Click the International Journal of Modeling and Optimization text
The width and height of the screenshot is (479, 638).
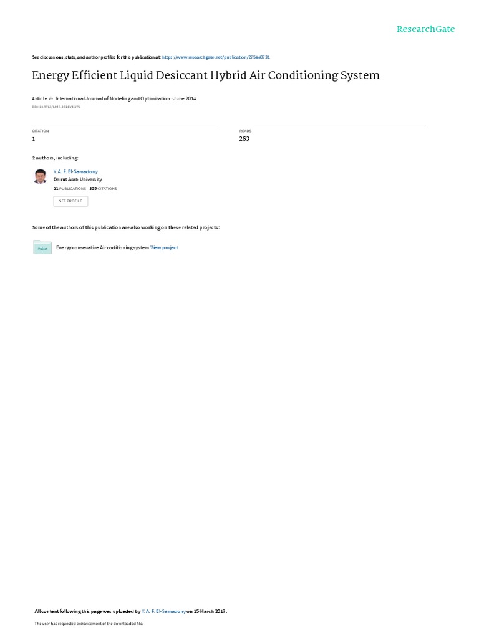point(112,98)
